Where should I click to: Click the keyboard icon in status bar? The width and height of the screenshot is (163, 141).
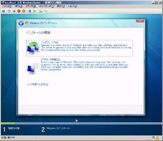pos(149,138)
